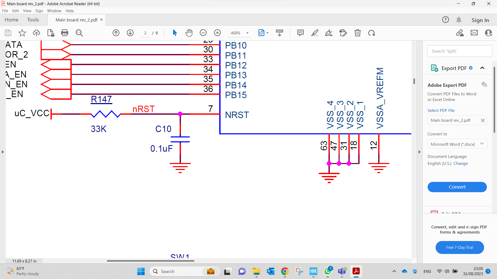The width and height of the screenshot is (497, 279).
Task: Activate the Selection tool
Action: [x=175, y=33]
